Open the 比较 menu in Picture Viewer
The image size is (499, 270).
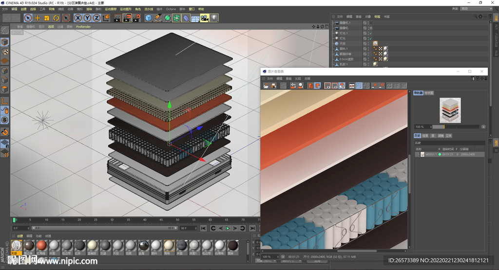pos(298,78)
